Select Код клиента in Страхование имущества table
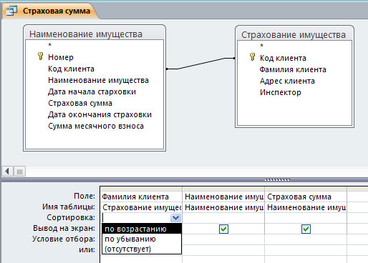 [x=283, y=58]
